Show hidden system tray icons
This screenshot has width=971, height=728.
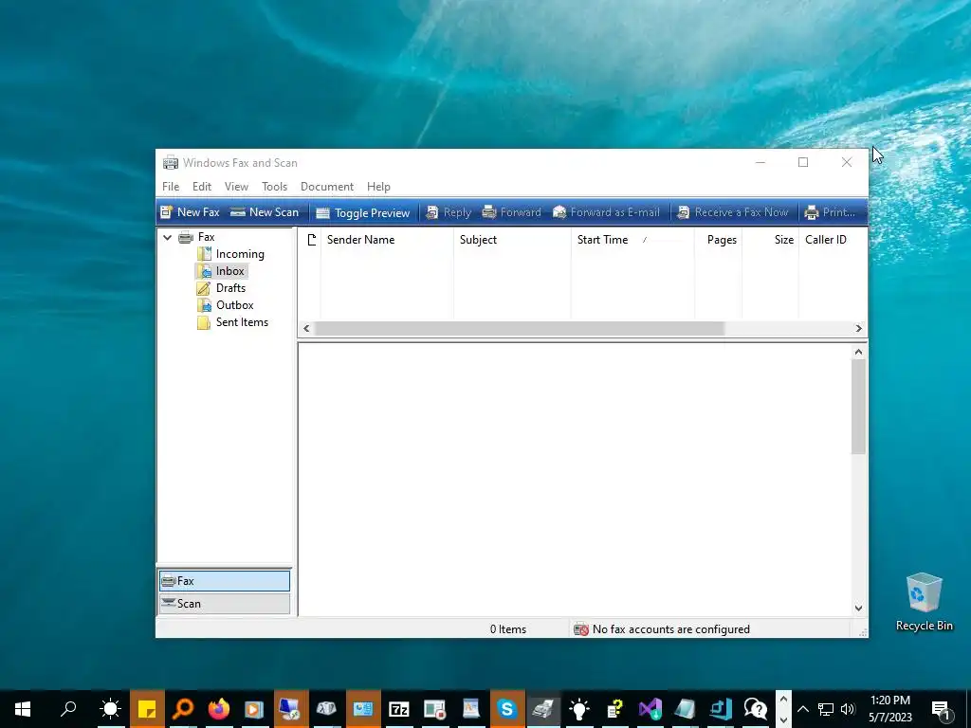coord(802,709)
